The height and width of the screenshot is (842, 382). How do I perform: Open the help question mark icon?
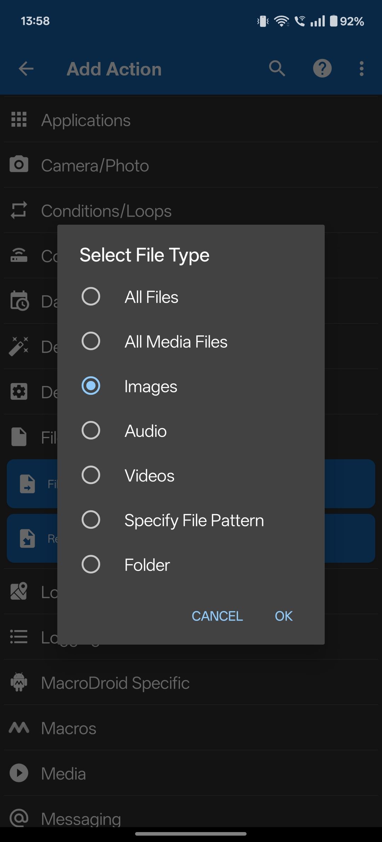pyautogui.click(x=322, y=68)
